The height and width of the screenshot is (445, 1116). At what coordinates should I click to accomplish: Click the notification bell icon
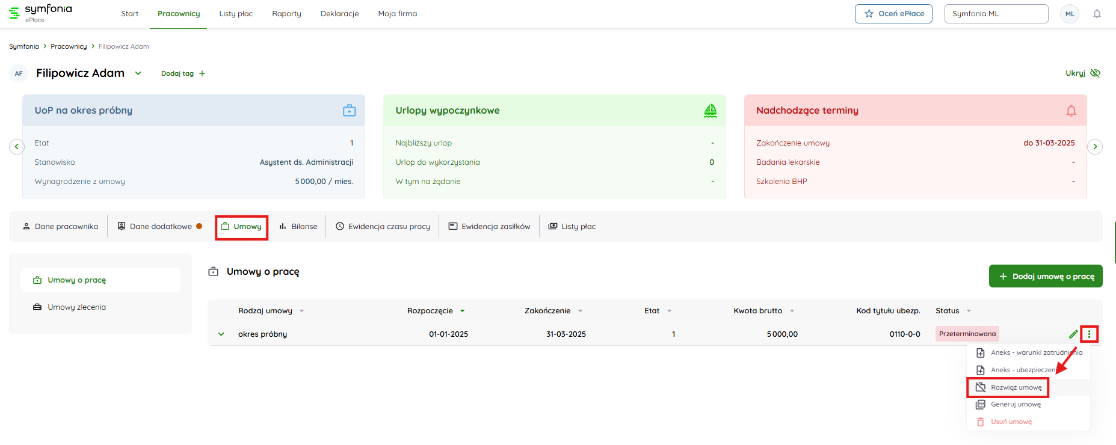click(x=1097, y=14)
